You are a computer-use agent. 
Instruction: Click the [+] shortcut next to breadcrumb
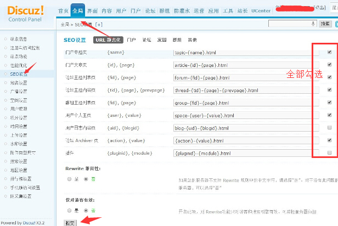tap(99, 25)
